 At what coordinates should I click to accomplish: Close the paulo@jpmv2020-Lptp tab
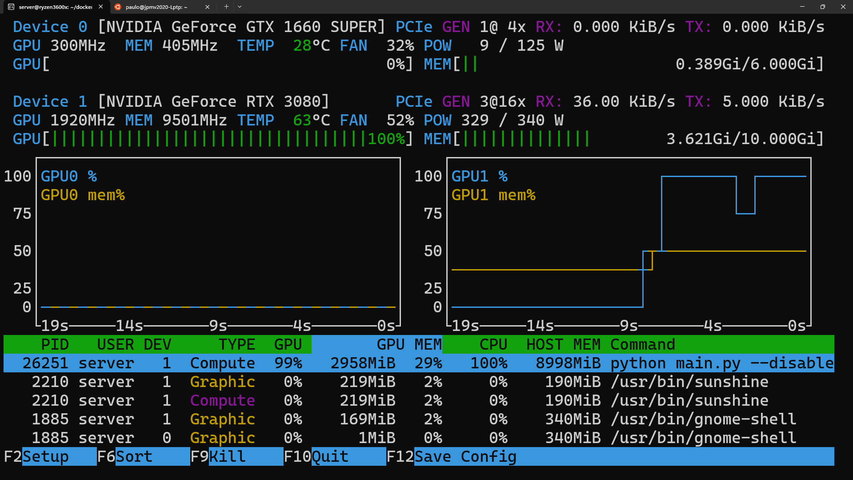pos(207,7)
